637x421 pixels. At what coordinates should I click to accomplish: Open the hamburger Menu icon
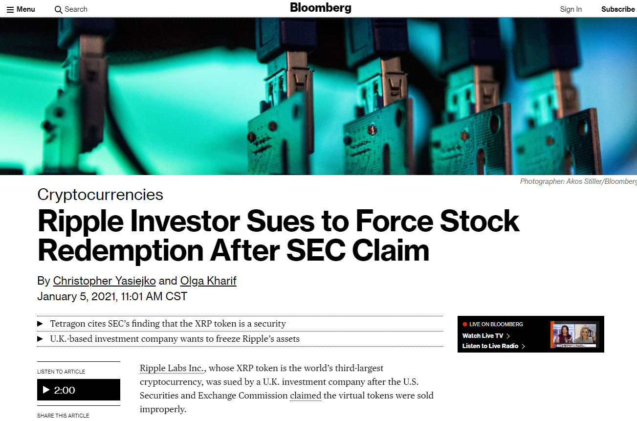click(x=10, y=9)
